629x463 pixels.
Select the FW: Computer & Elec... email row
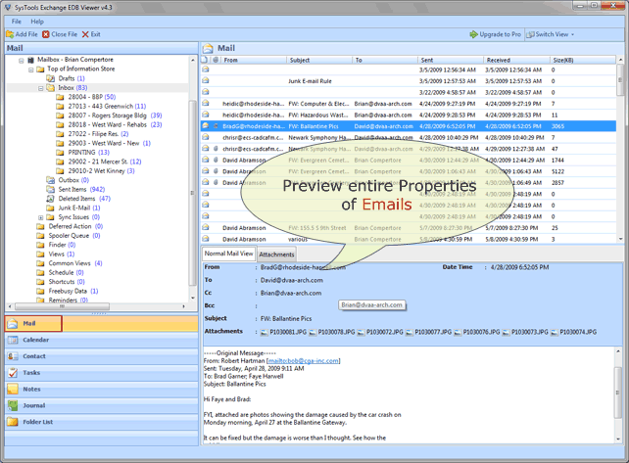coord(409,104)
